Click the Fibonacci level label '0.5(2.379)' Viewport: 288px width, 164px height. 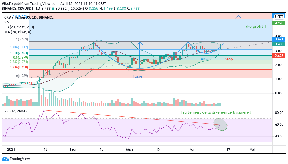click(21, 58)
